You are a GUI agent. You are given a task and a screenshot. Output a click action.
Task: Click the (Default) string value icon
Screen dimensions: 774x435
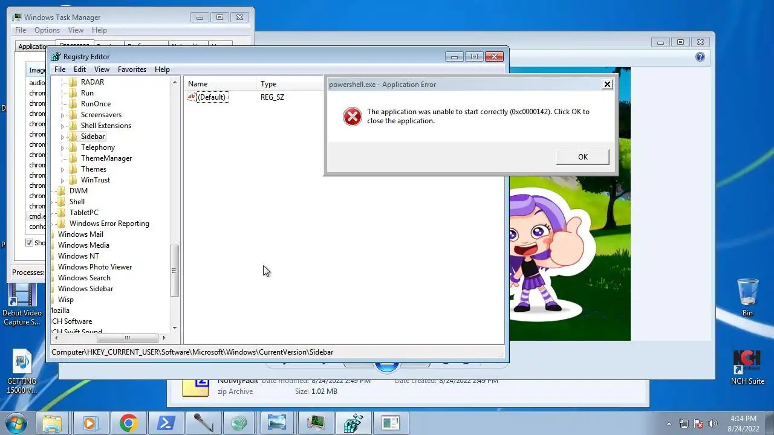pos(192,97)
